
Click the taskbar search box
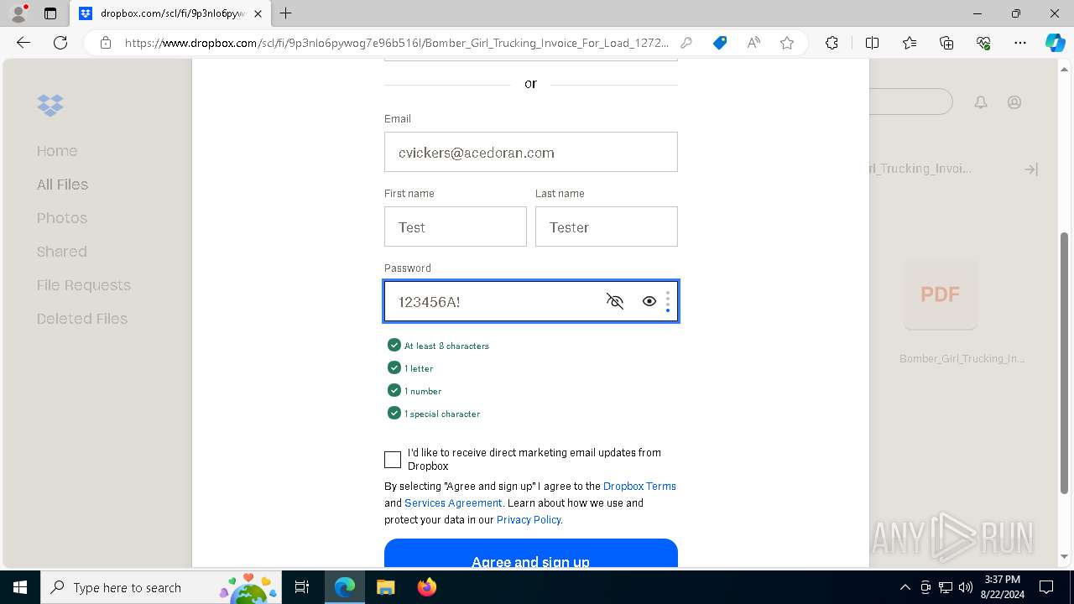(162, 587)
